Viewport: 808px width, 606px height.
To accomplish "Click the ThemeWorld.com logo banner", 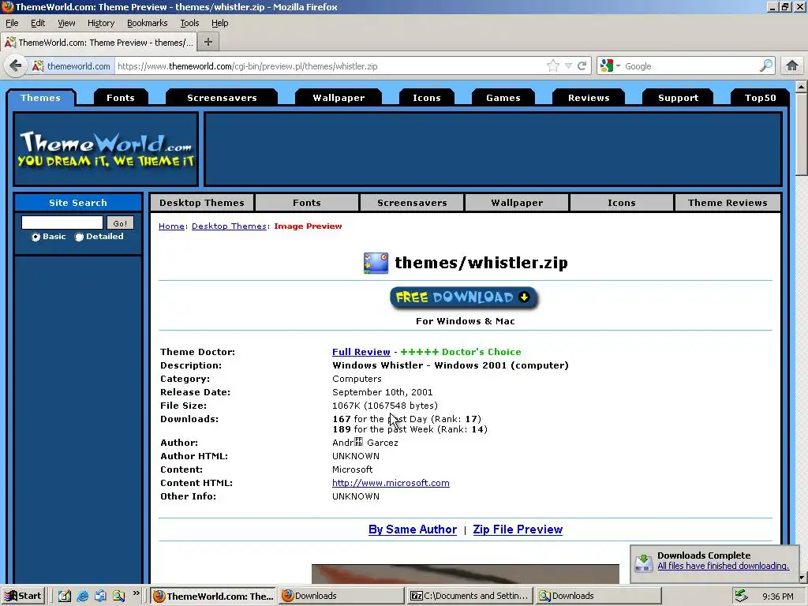I will [106, 149].
